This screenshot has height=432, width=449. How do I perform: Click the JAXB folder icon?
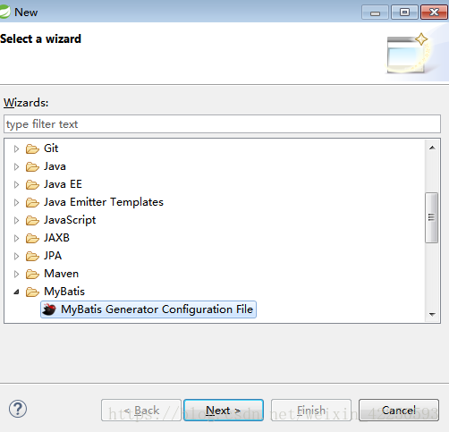32,238
